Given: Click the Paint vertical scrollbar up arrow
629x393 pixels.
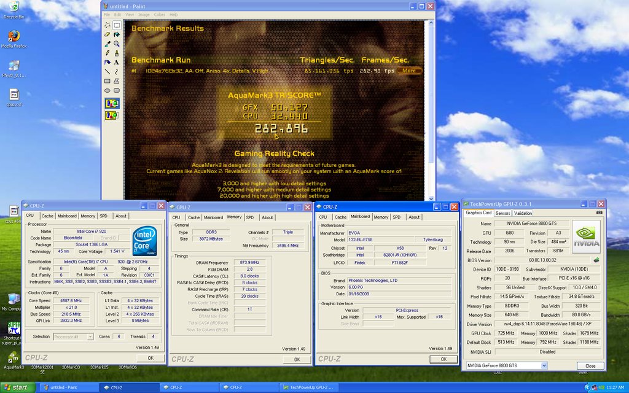Looking at the screenshot, I should 431,23.
